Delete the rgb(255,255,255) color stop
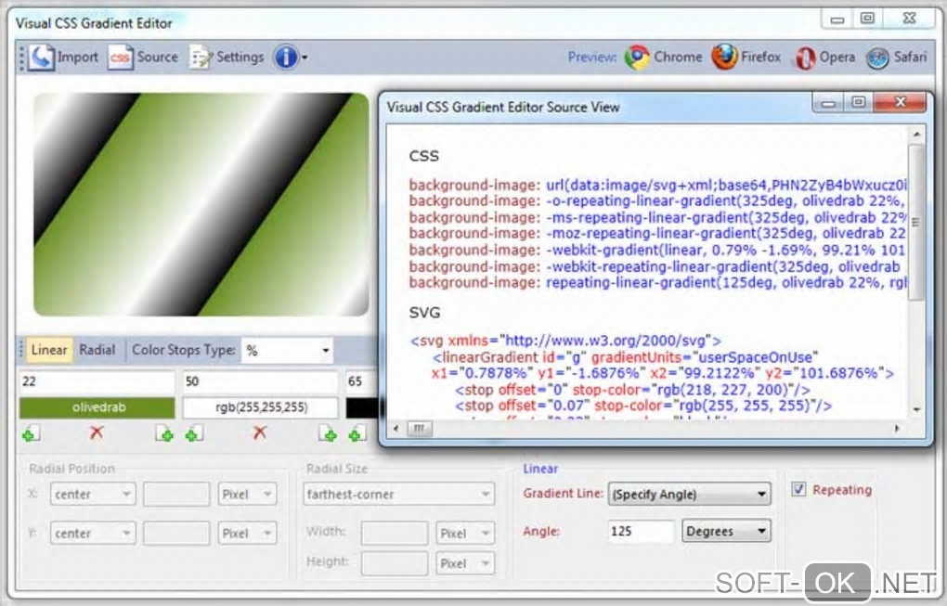 [x=260, y=432]
